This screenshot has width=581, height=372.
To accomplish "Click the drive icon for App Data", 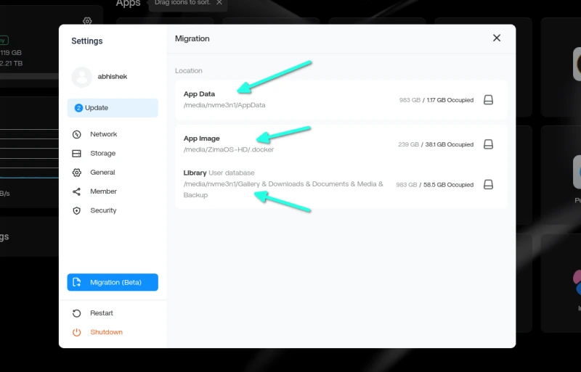I will 488,100.
